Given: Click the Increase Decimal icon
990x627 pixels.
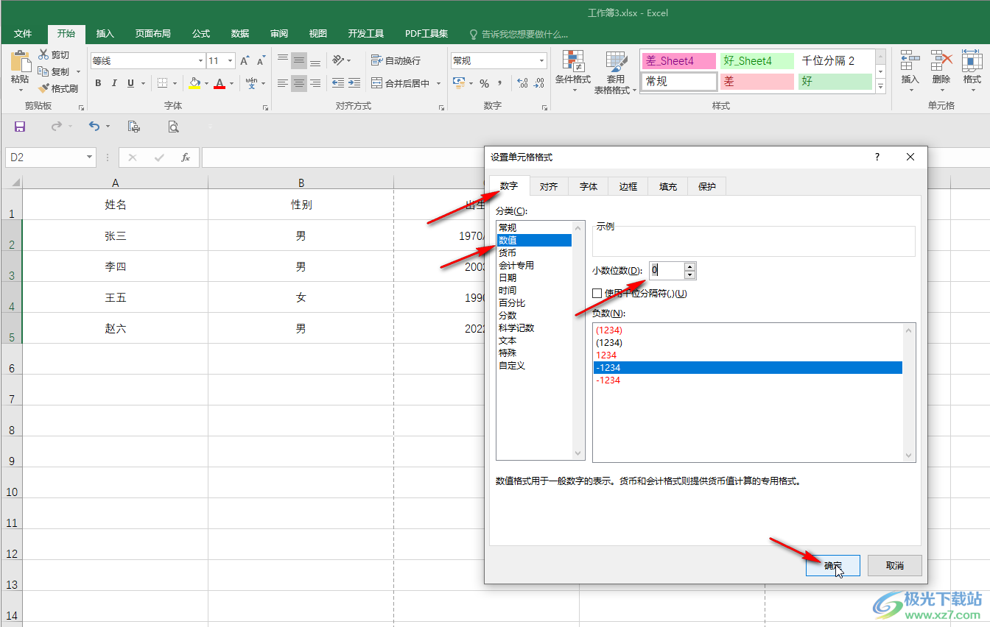Looking at the screenshot, I should click(522, 83).
